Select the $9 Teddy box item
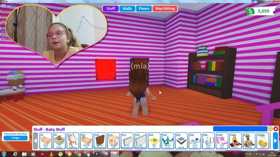This screenshot has height=157, width=280. click(x=59, y=140)
